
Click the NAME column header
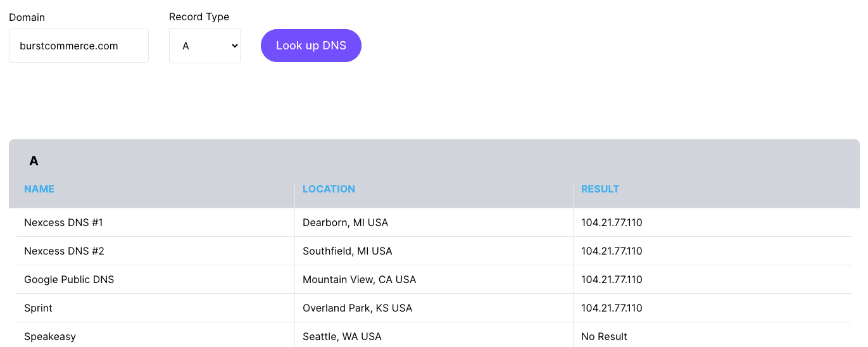39,189
